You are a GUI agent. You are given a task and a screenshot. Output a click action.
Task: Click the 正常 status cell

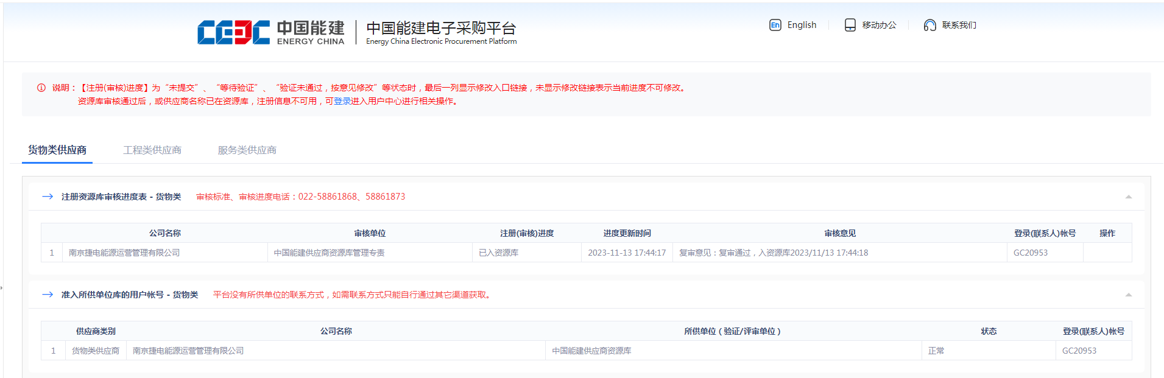tap(936, 351)
